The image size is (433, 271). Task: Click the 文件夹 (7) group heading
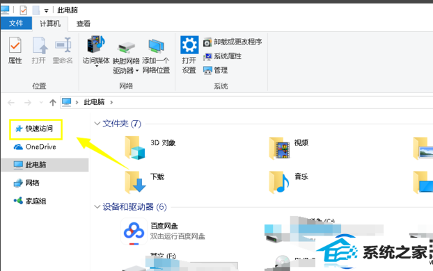(x=122, y=124)
